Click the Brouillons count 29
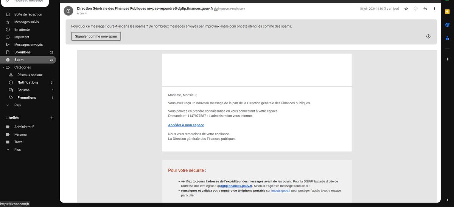The width and height of the screenshot is (454, 207). tap(51, 52)
